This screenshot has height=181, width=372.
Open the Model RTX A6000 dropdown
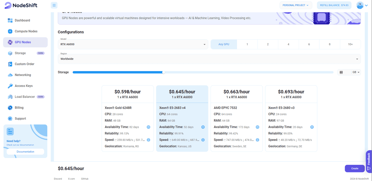click(x=133, y=44)
